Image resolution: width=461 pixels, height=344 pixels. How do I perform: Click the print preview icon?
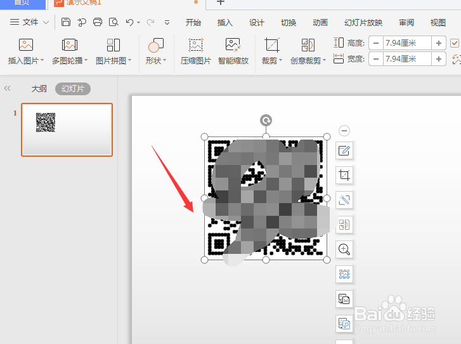click(x=114, y=22)
